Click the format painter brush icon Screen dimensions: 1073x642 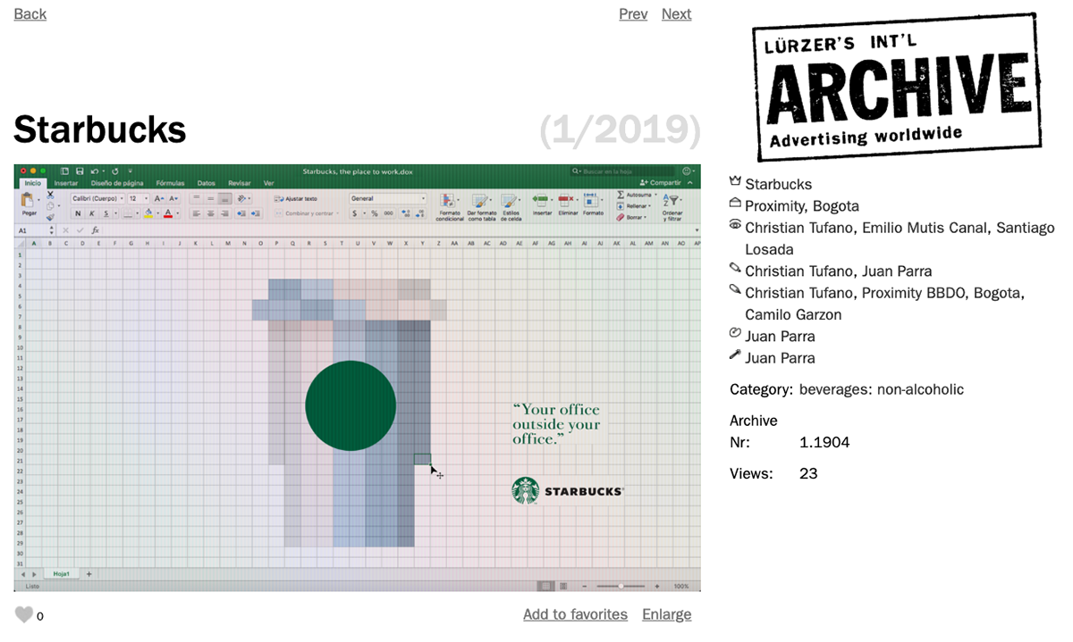click(x=50, y=217)
